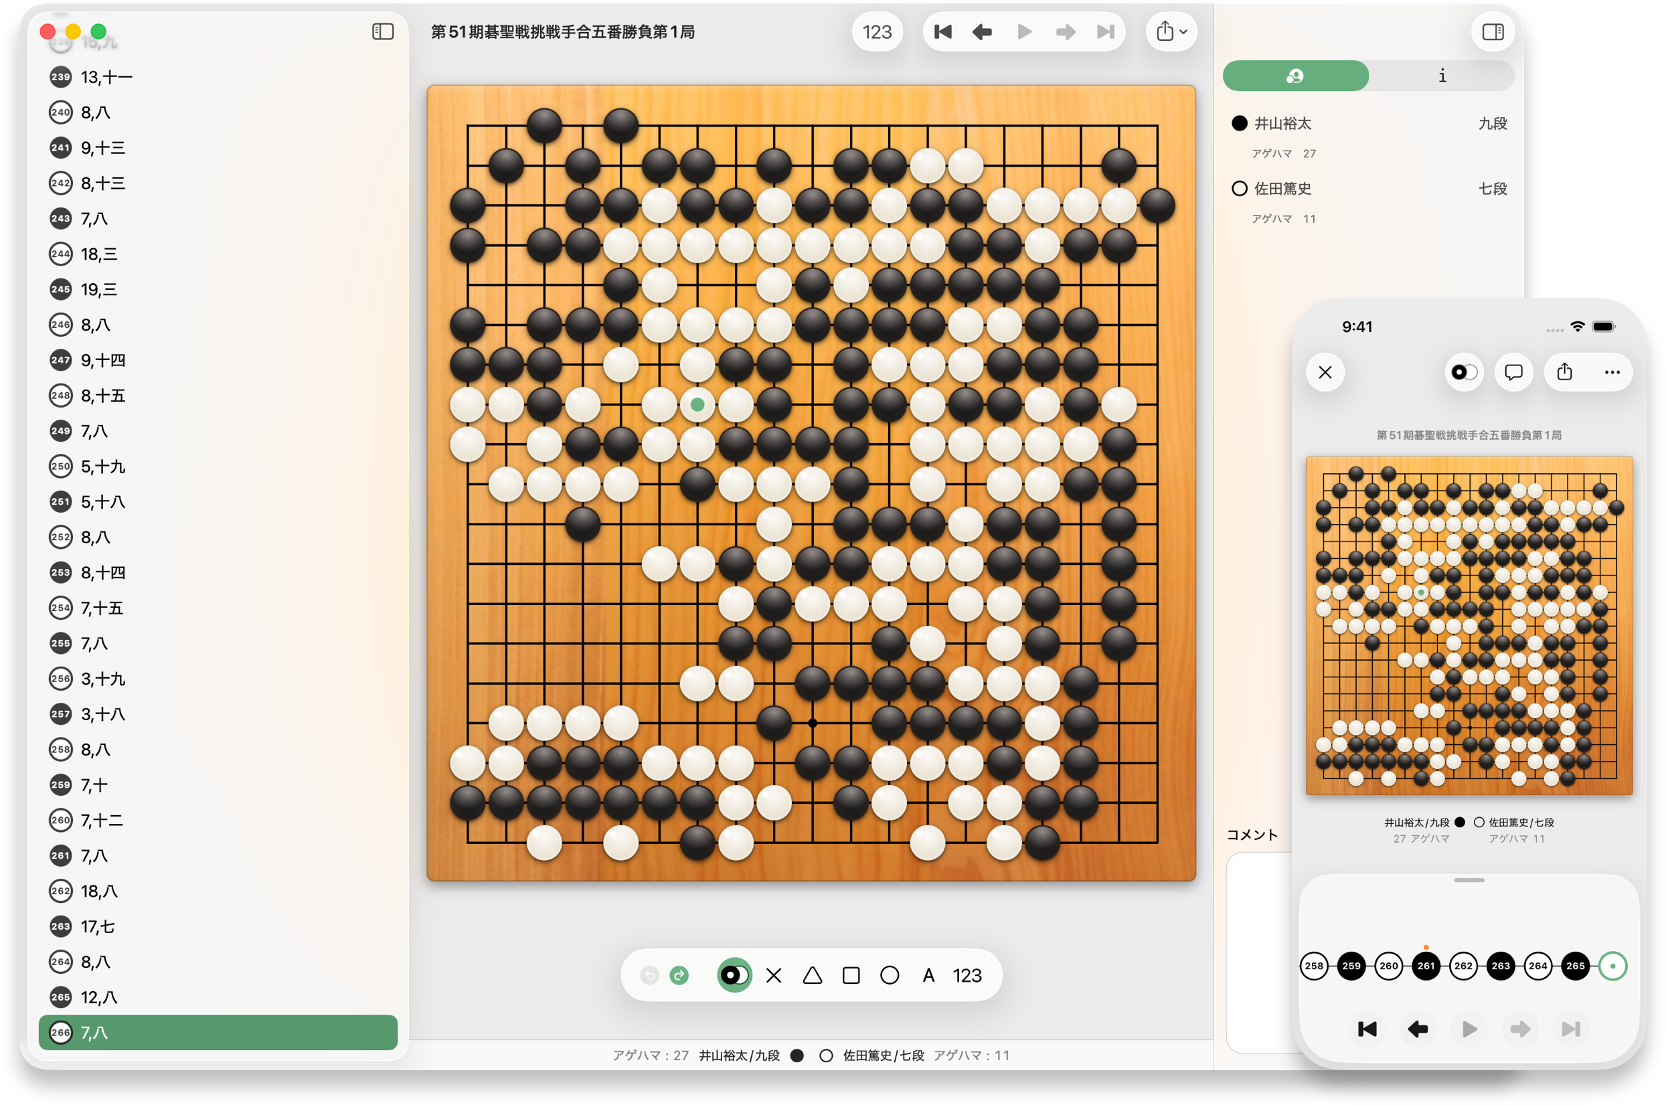Viewport: 1666px width, 1105px height.
Task: Tap the share icon on phone
Action: [1564, 372]
